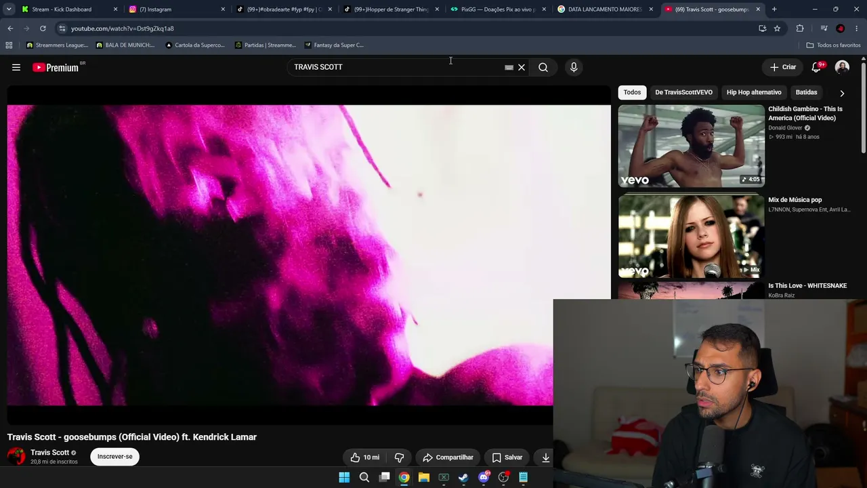The height and width of the screenshot is (488, 867).
Task: Open the Fantasy da Super C bookmark
Action: click(334, 45)
